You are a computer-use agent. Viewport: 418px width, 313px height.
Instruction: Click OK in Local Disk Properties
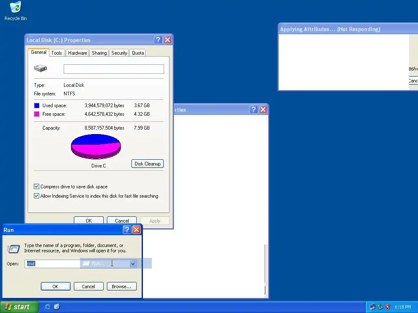pyautogui.click(x=89, y=220)
